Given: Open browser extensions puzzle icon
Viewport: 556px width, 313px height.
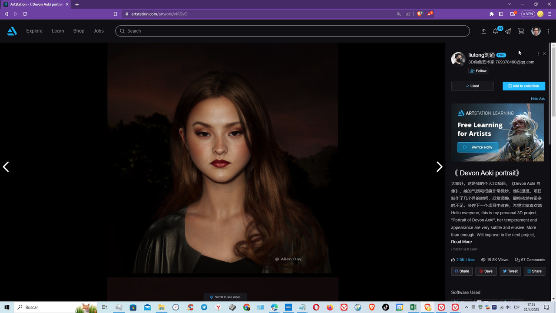Looking at the screenshot, I should click(492, 14).
